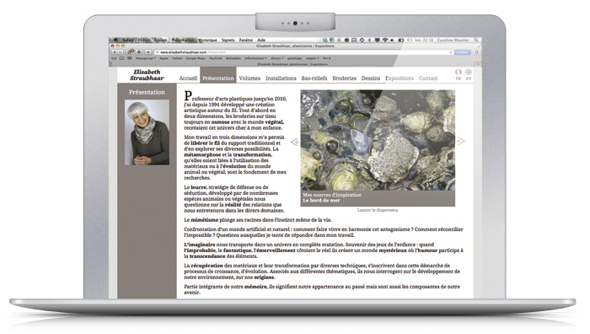Screen dimensions: 590x334
Task: Open Spotlight search magnifier in menu bar
Action: tap(476, 40)
